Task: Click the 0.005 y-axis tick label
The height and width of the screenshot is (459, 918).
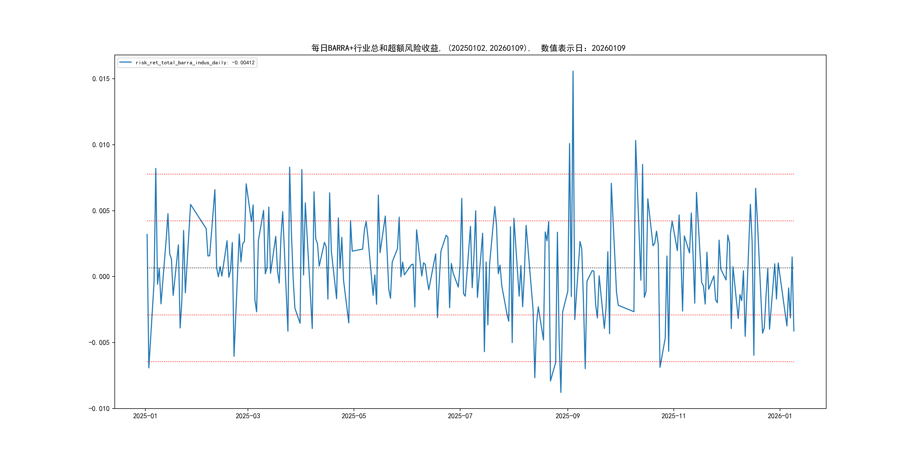Action: [101, 211]
